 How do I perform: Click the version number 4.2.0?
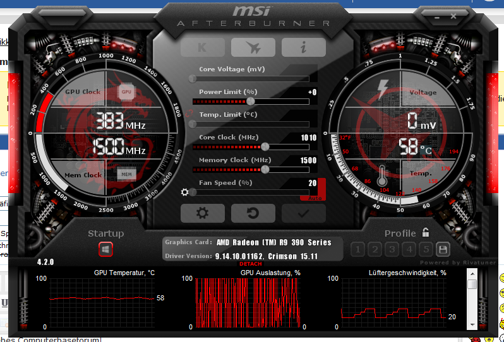45,262
